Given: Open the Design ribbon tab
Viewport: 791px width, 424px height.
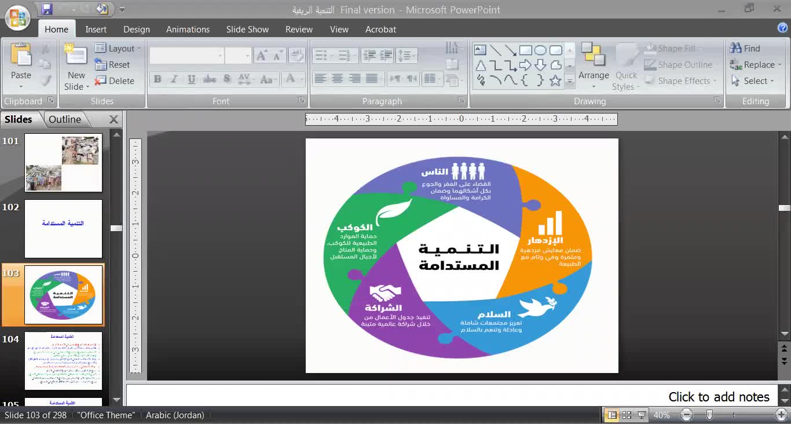Looking at the screenshot, I should [137, 29].
